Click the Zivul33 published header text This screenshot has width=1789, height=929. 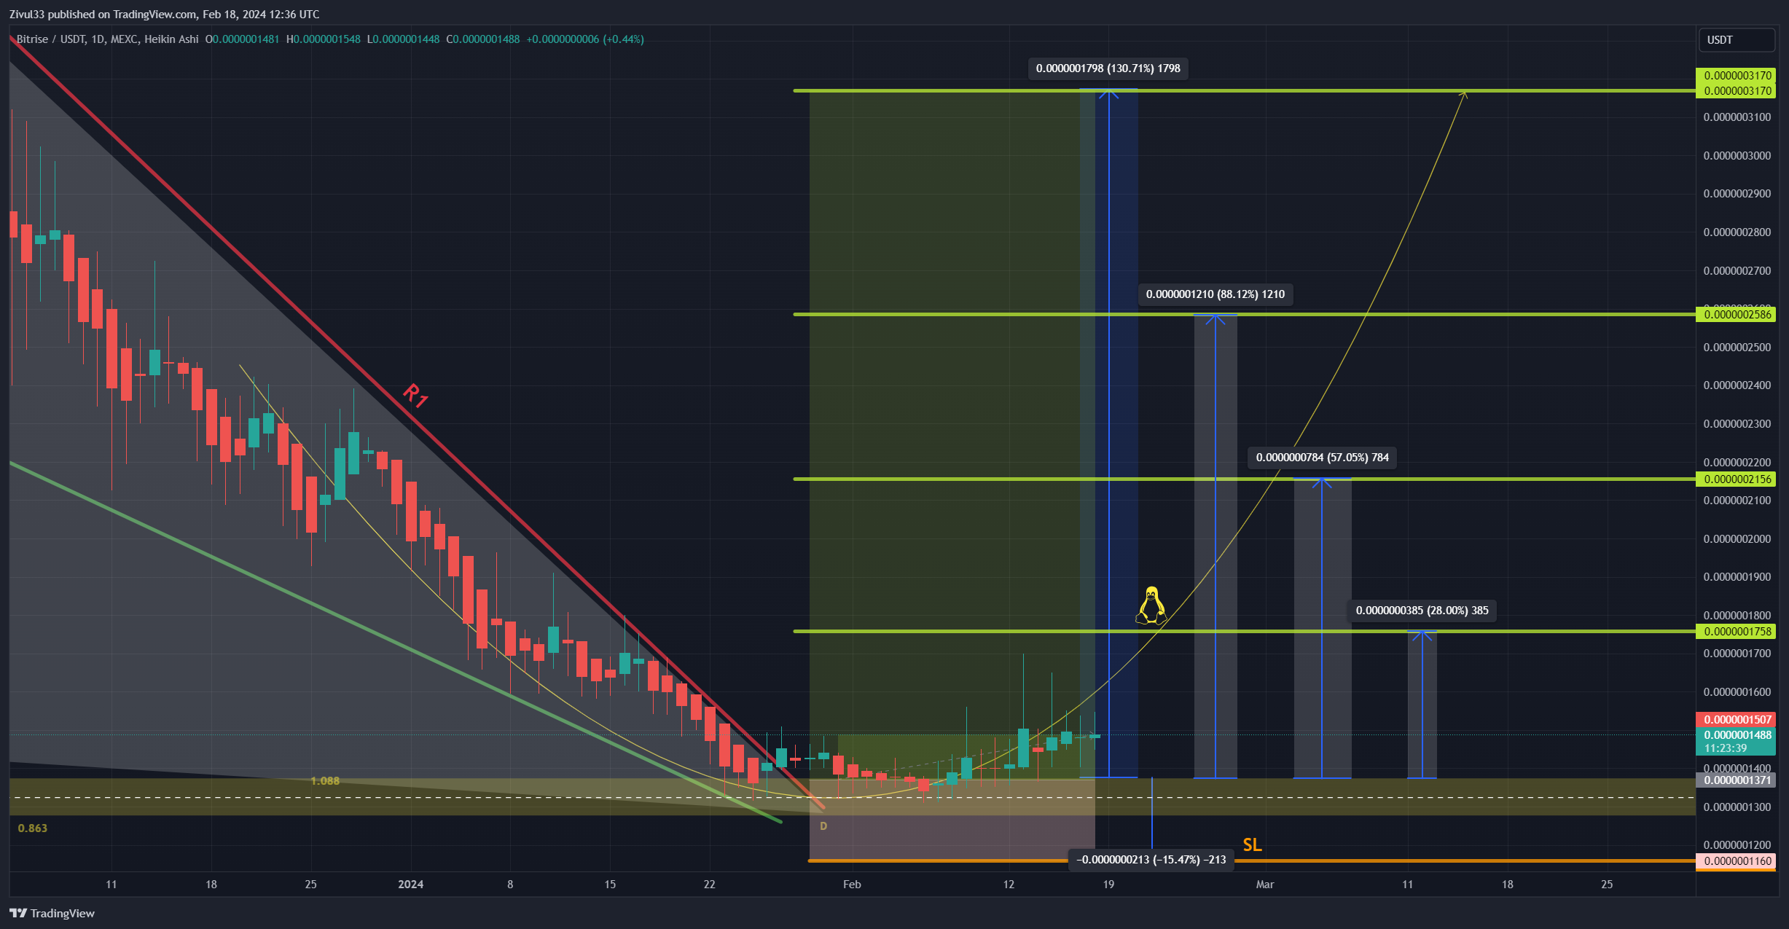click(x=164, y=14)
